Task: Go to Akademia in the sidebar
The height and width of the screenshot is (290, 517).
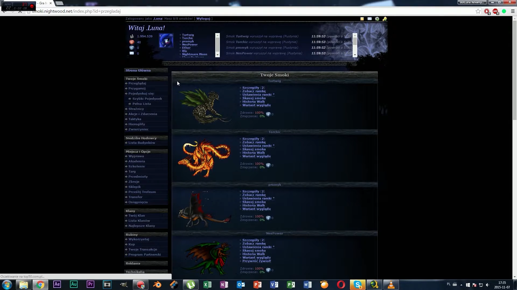Action: 137,161
